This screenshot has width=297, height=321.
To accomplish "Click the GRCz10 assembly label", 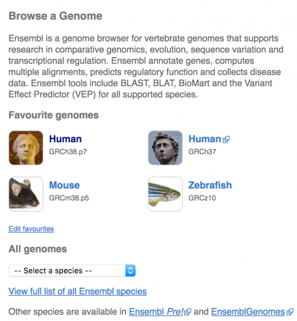I will (202, 198).
